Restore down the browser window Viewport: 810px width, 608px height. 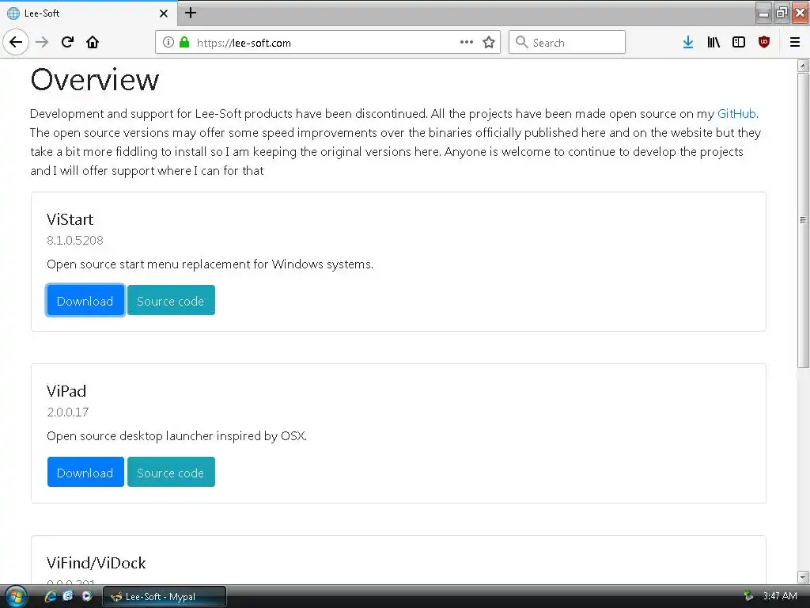click(x=782, y=13)
